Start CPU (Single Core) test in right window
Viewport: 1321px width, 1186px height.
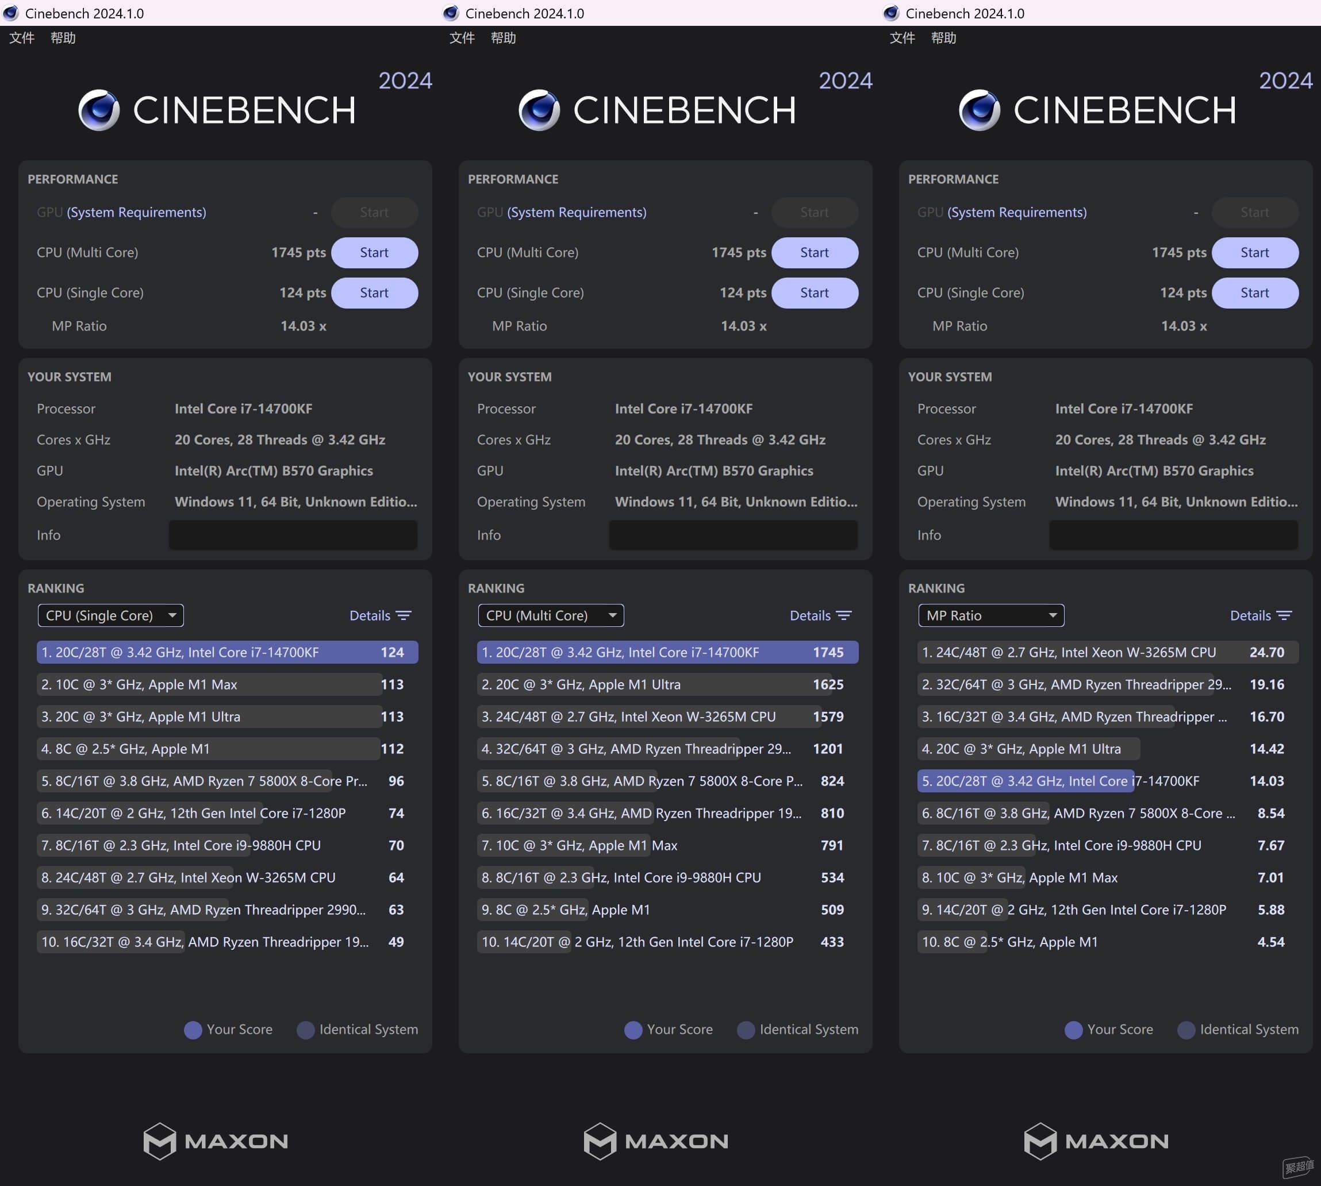click(x=1254, y=293)
